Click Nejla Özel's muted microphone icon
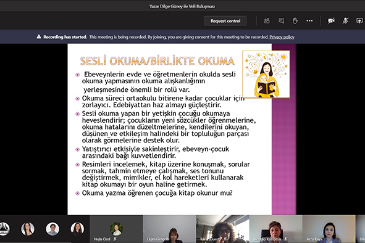Screen dimensions: 365x243 115,239
